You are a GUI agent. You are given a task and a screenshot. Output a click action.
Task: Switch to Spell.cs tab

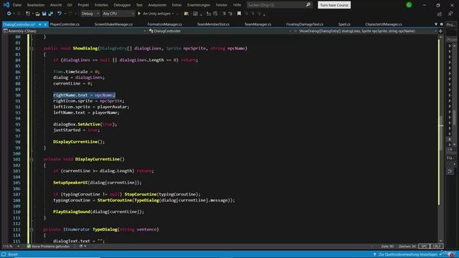click(x=344, y=24)
